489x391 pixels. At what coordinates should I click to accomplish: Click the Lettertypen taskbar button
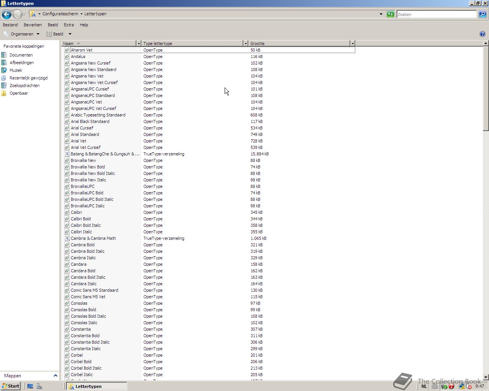tap(97, 386)
